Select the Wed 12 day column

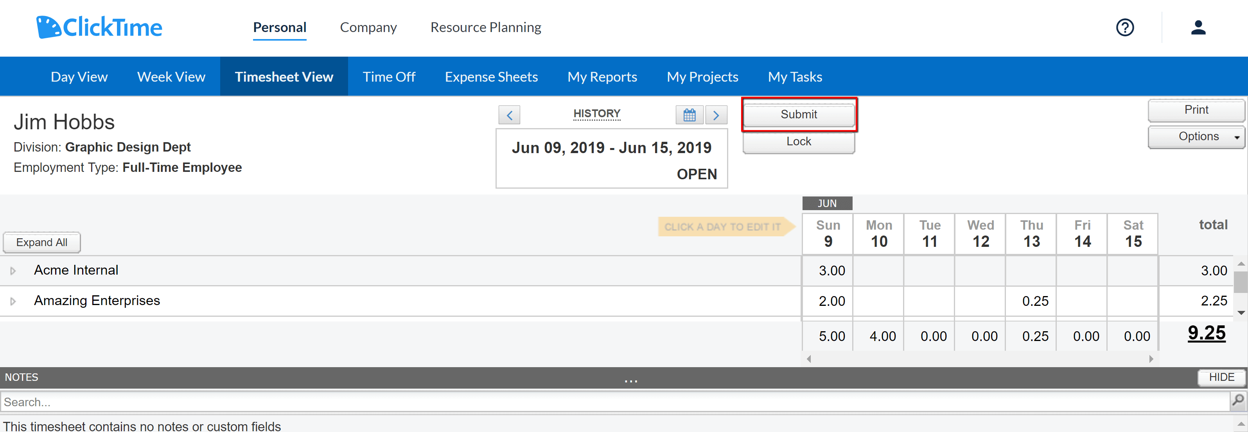[x=980, y=234]
